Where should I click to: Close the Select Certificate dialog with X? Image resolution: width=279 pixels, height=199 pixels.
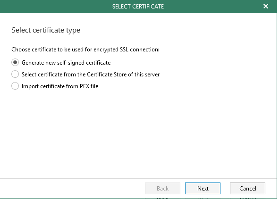pos(266,7)
